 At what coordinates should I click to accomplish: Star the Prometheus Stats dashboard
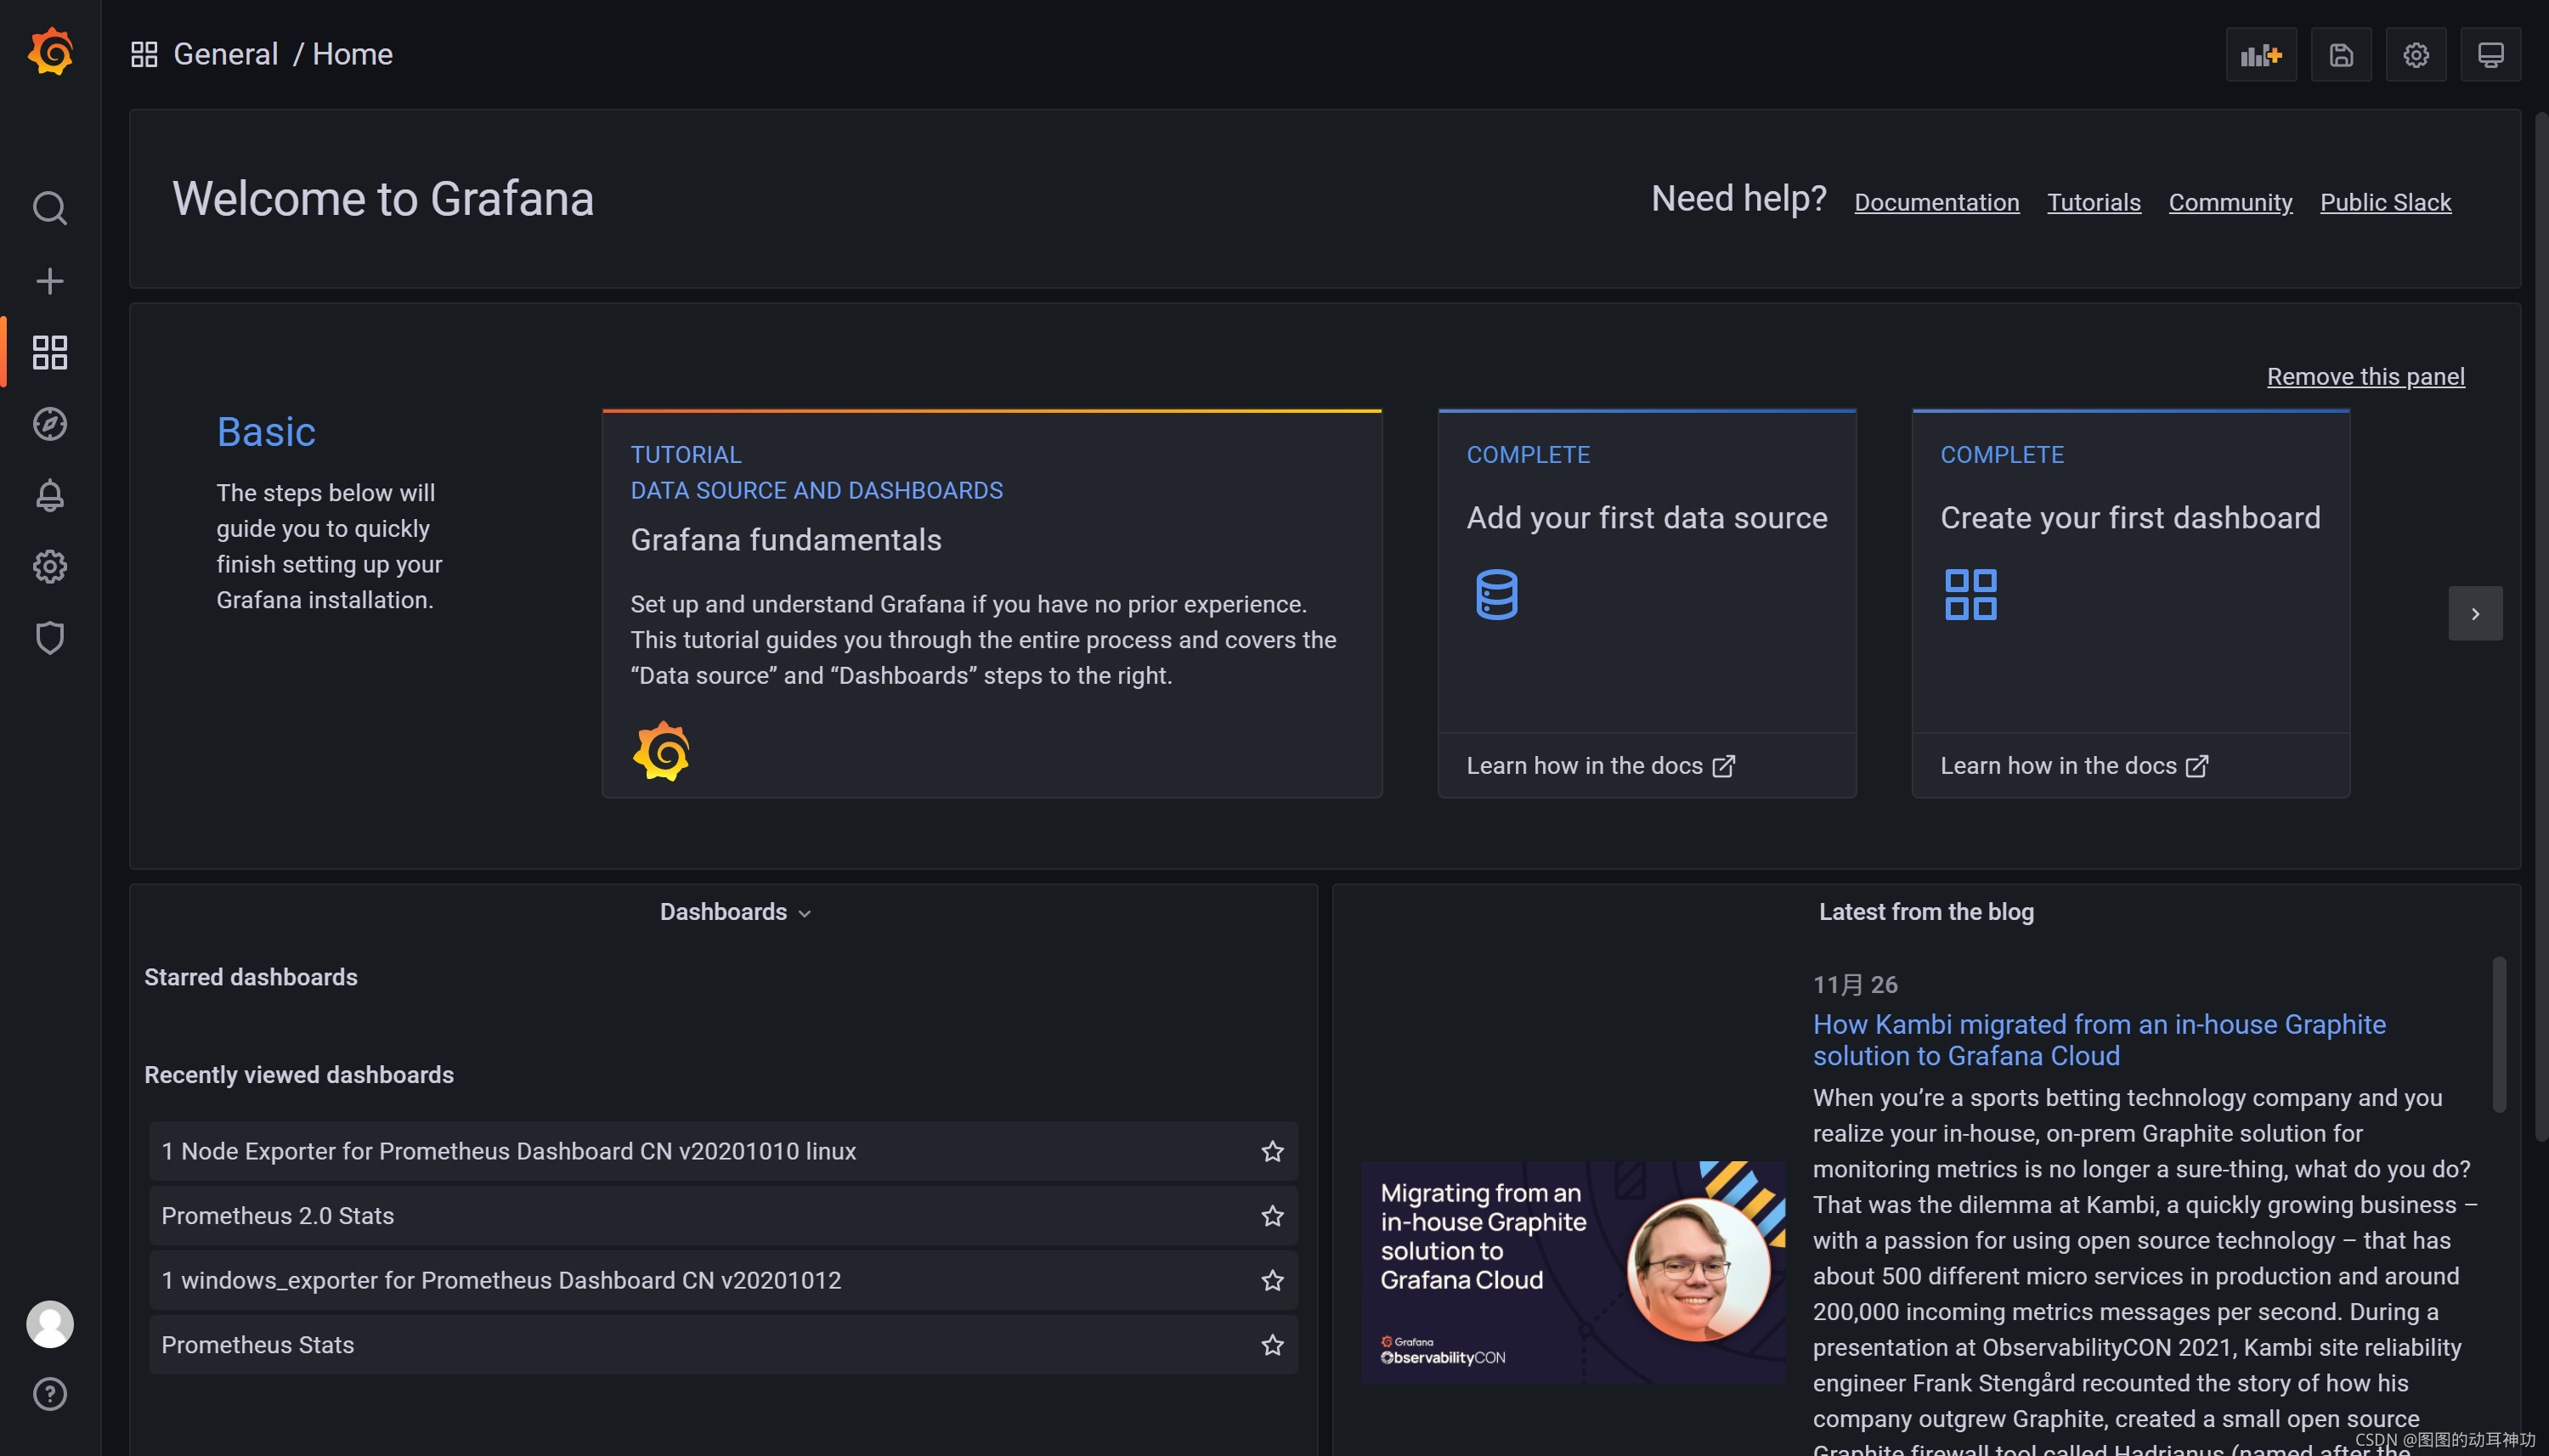pyautogui.click(x=1272, y=1345)
